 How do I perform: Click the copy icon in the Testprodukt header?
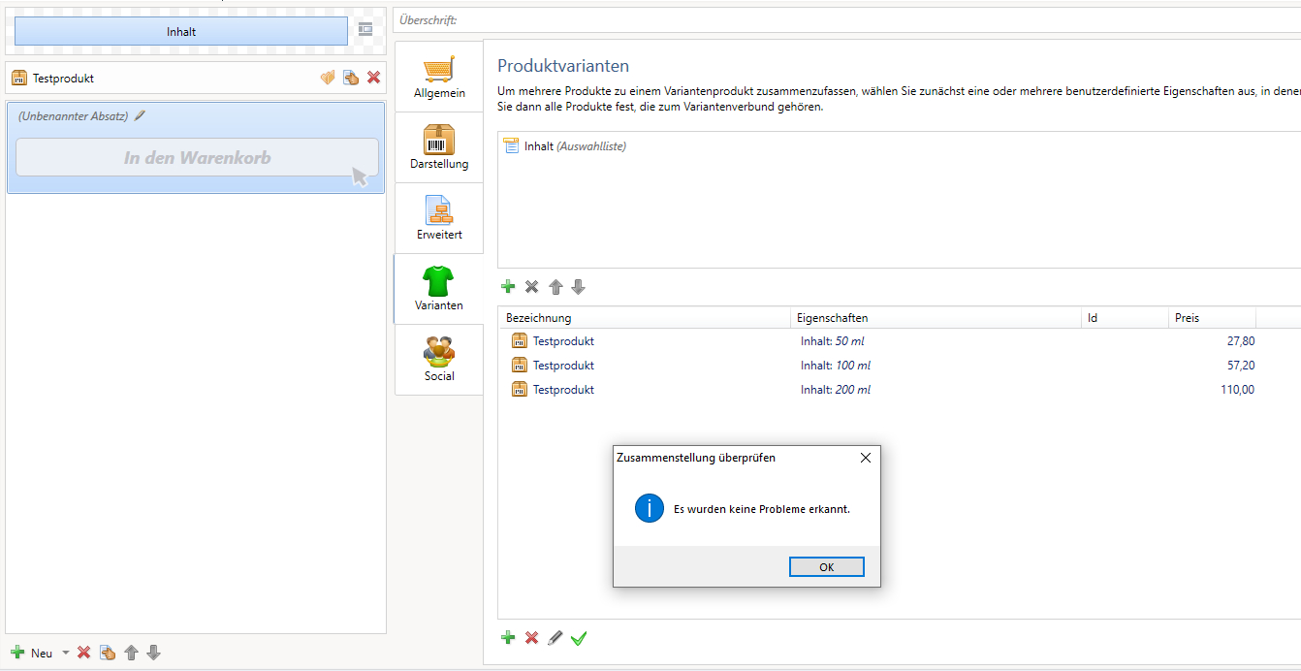point(351,78)
